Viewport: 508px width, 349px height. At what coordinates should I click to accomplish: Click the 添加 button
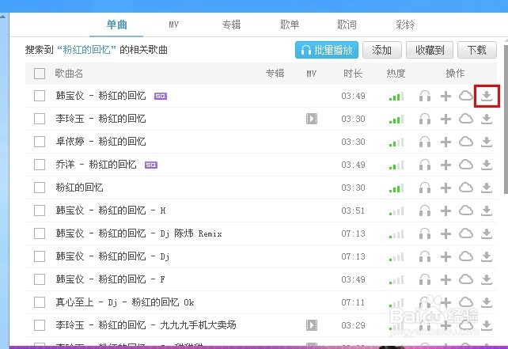[x=382, y=50]
